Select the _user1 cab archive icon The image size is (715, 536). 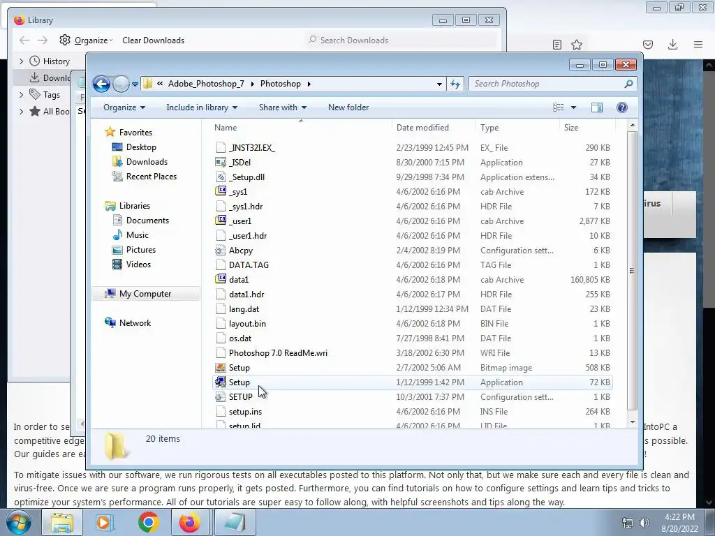221,221
